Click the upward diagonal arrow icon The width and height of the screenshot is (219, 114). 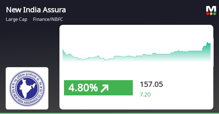[104, 88]
